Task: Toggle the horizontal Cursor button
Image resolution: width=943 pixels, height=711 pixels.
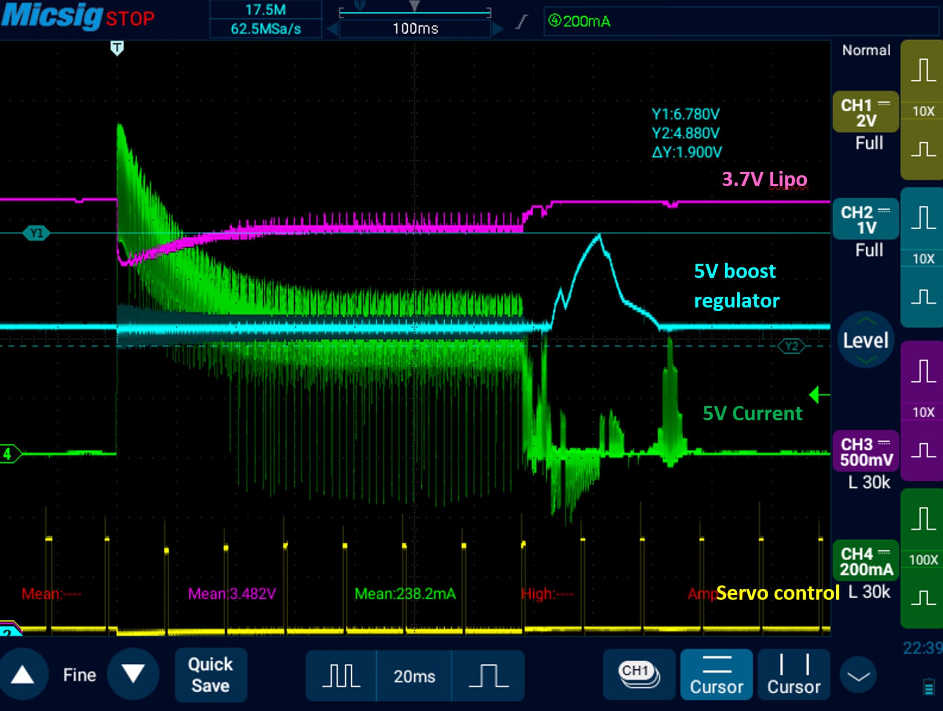Action: click(716, 674)
